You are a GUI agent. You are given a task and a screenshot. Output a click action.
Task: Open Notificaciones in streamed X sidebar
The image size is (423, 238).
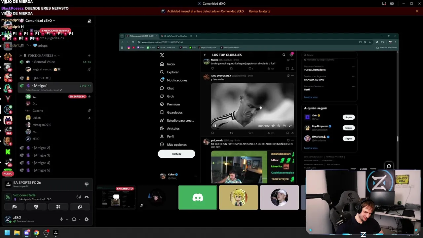pyautogui.click(x=174, y=80)
